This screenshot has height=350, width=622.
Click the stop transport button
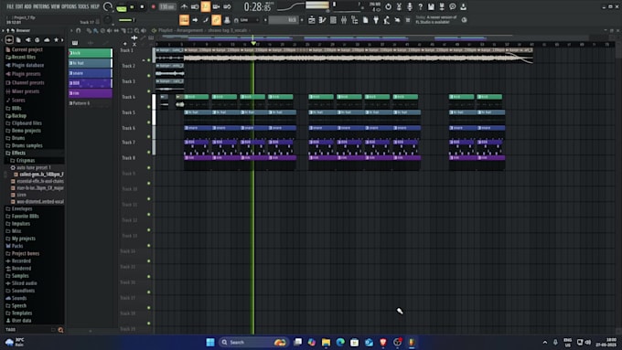142,6
